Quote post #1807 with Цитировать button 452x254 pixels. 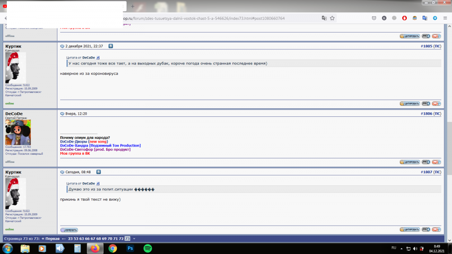click(410, 230)
